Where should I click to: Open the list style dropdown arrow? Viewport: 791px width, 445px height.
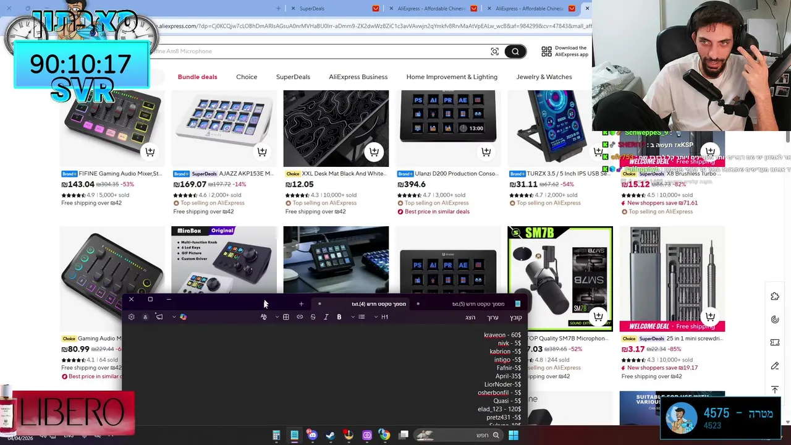click(353, 317)
